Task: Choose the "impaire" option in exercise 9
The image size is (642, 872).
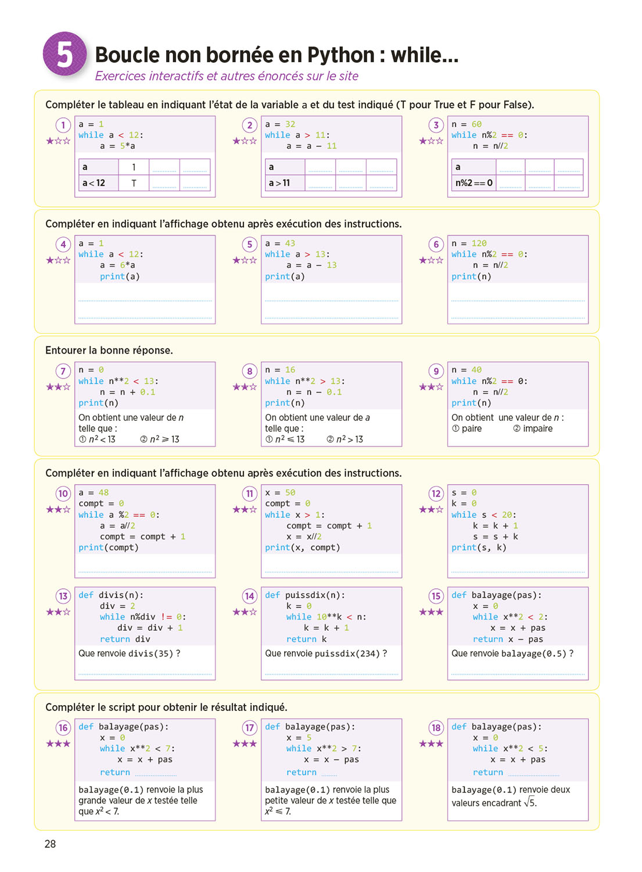Action: pos(533,428)
